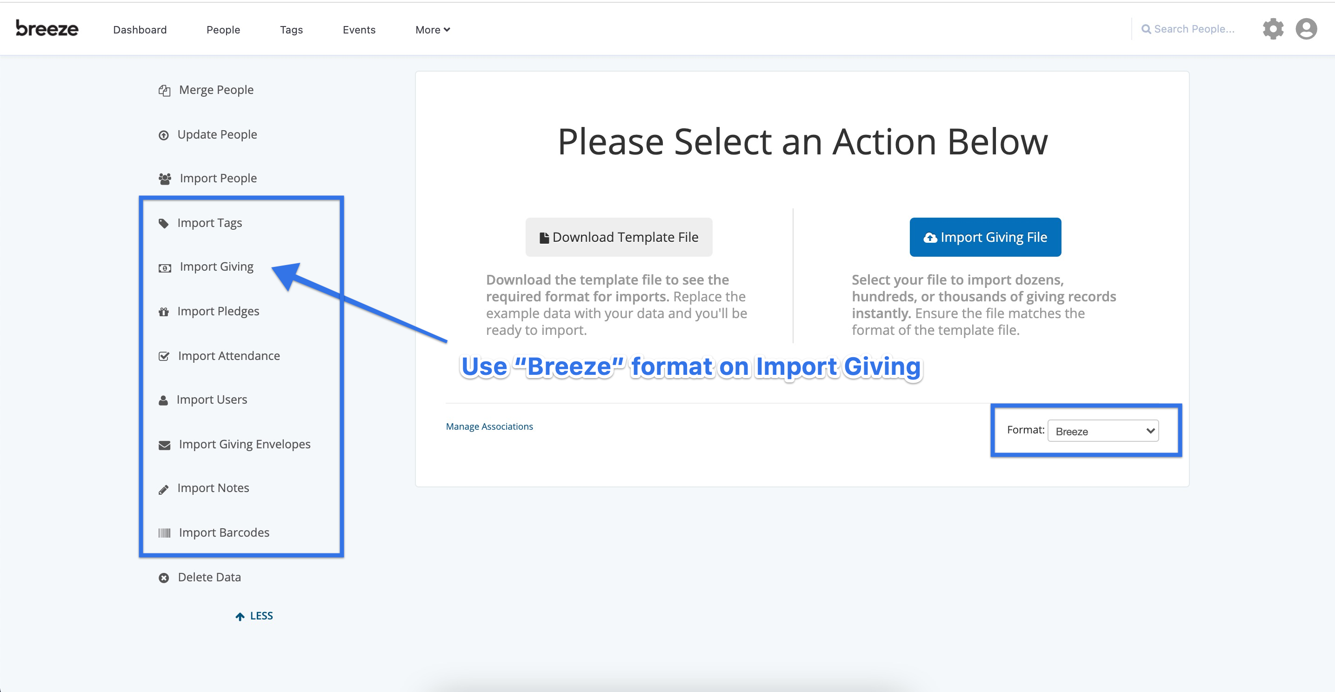Image resolution: width=1335 pixels, height=692 pixels.
Task: Click the Import Barcodes barcode icon
Action: tap(164, 533)
